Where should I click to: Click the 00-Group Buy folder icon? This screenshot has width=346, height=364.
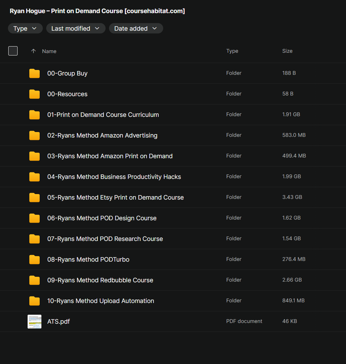click(x=34, y=73)
